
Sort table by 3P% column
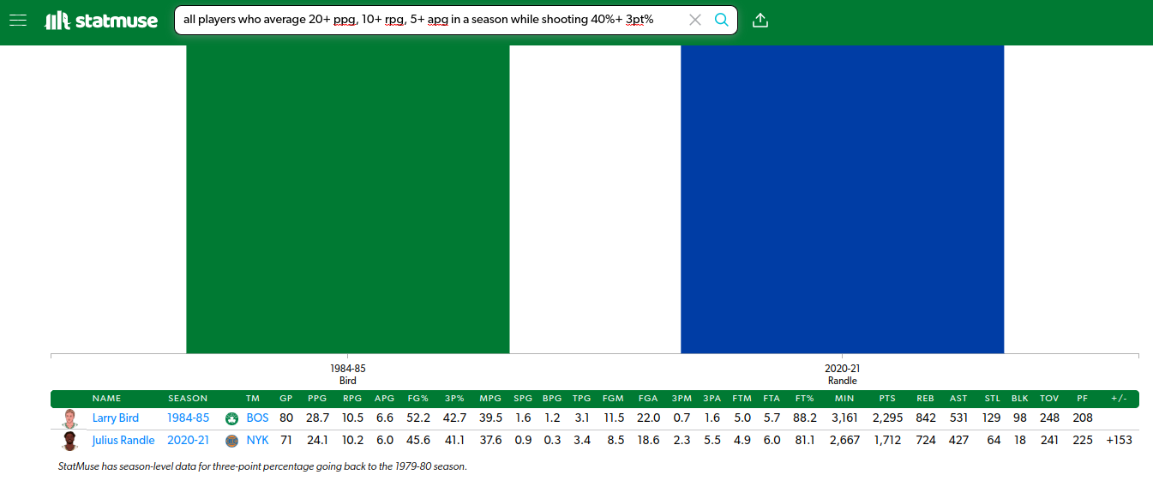click(455, 399)
